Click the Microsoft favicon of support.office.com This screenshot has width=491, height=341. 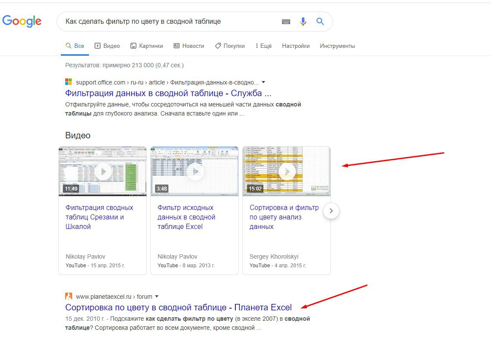pyautogui.click(x=68, y=82)
